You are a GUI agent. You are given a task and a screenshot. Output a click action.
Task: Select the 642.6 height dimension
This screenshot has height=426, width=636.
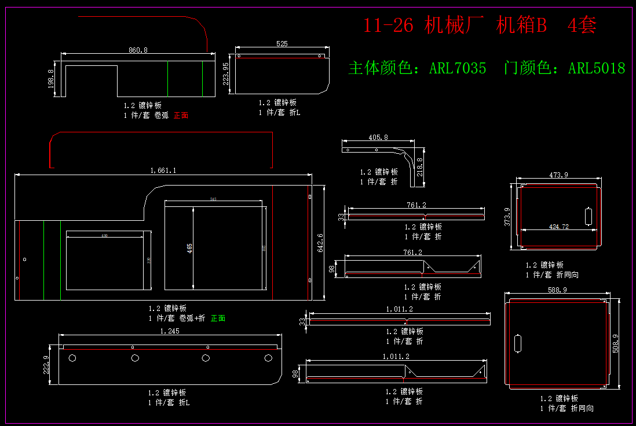[320, 243]
